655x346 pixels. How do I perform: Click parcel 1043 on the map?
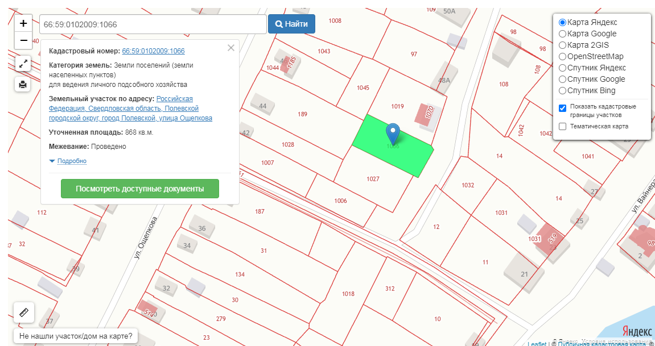(324, 51)
